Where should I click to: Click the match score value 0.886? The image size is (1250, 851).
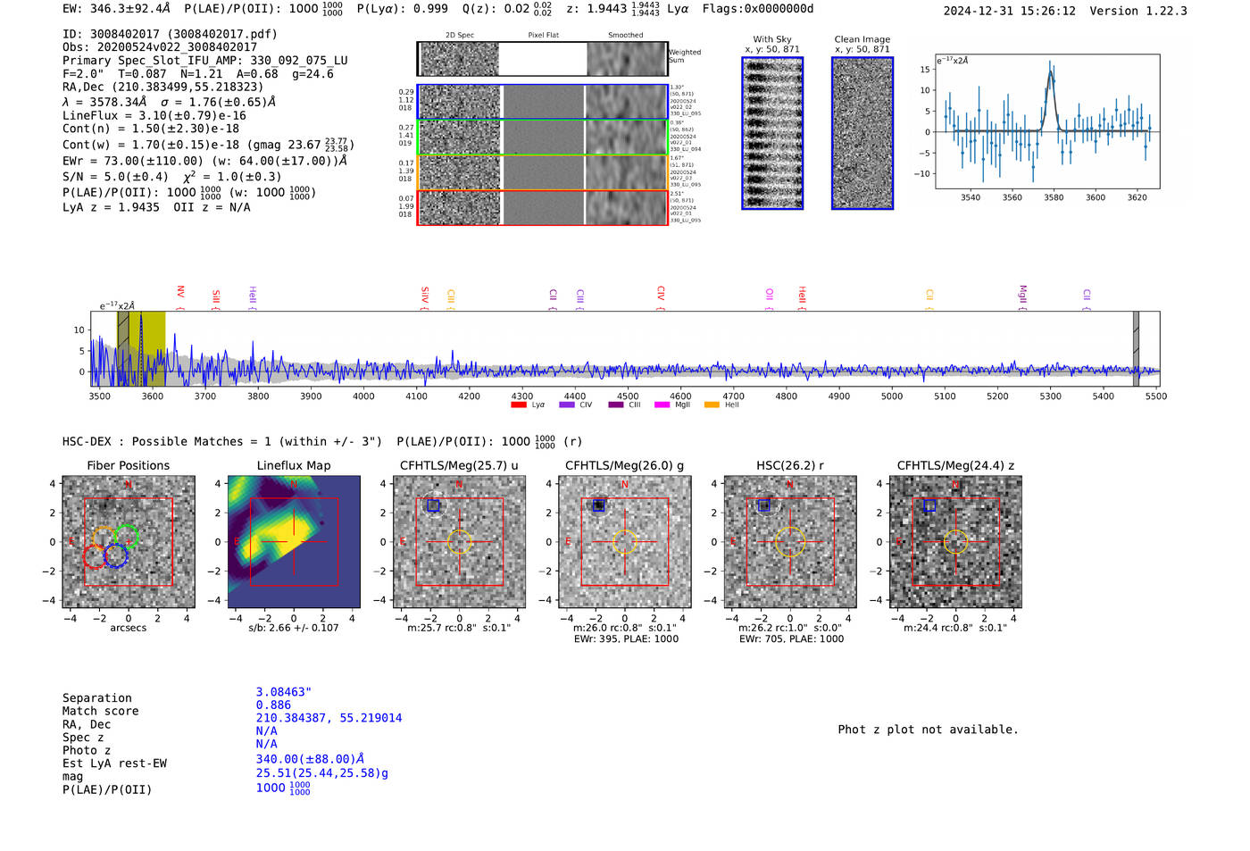[273, 705]
